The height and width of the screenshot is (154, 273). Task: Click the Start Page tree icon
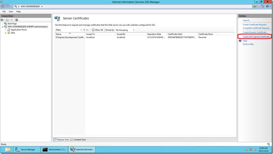point(6,24)
